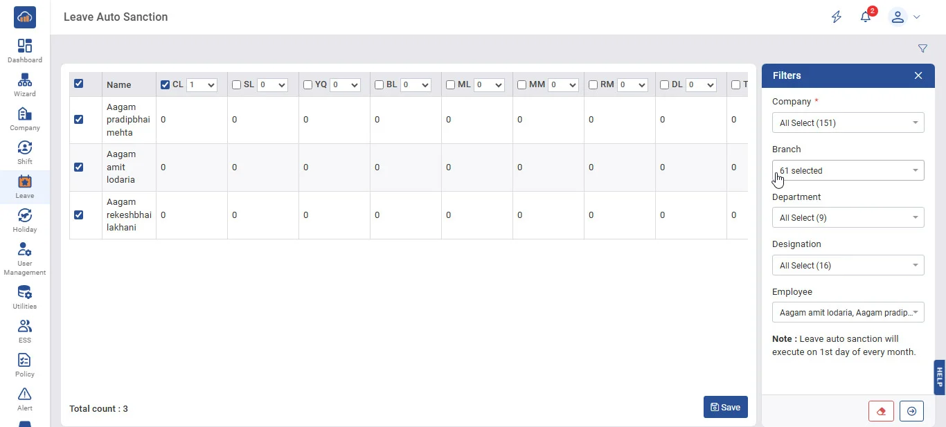Open the User Management sidebar icon
Image resolution: width=946 pixels, height=427 pixels.
coord(25,258)
